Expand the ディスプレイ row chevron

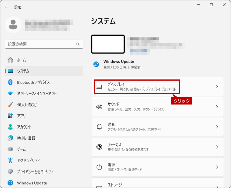(217, 87)
